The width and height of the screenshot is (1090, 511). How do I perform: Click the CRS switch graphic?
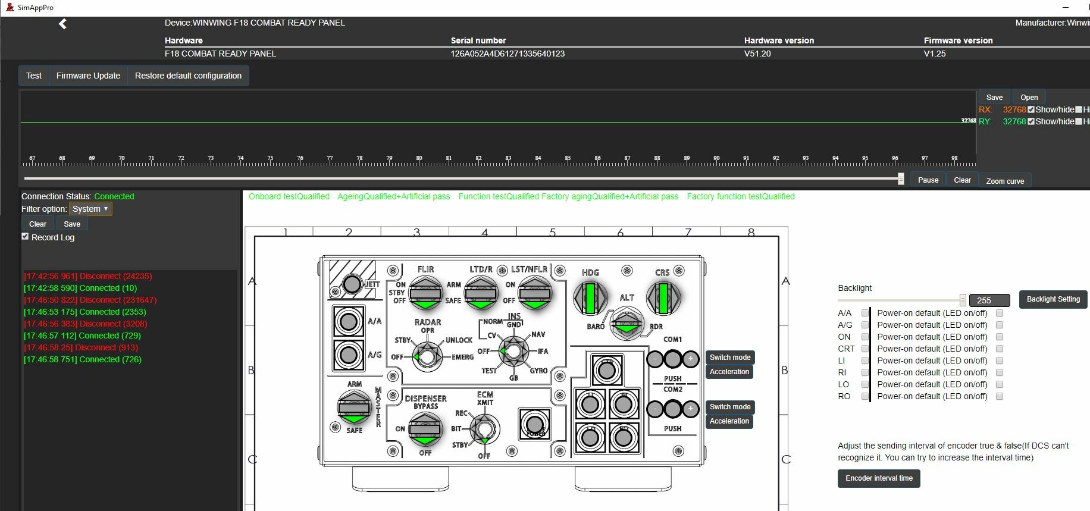pyautogui.click(x=663, y=298)
